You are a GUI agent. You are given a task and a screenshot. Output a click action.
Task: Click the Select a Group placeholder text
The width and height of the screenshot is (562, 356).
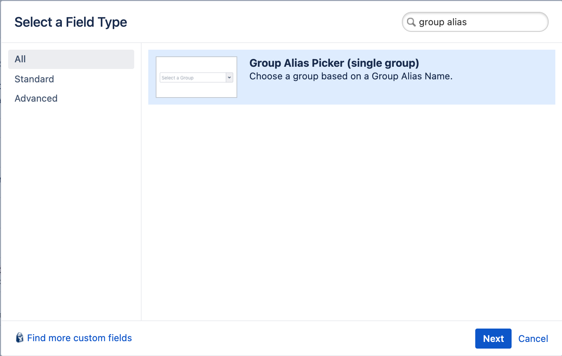[x=177, y=78]
